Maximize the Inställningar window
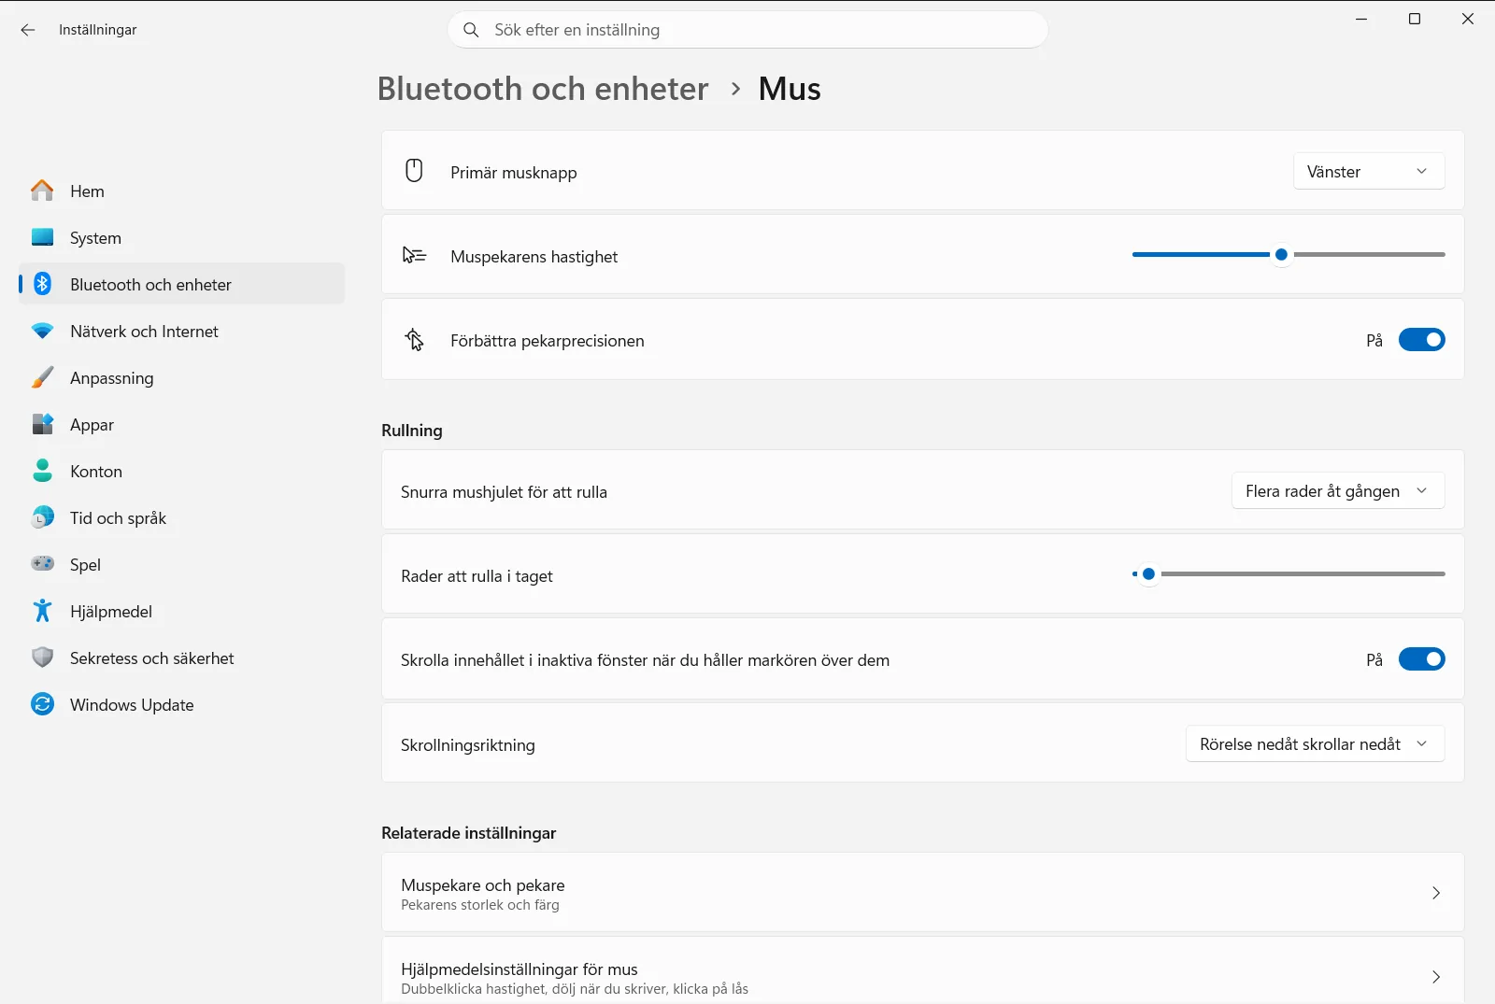This screenshot has height=1004, width=1495. (x=1415, y=19)
